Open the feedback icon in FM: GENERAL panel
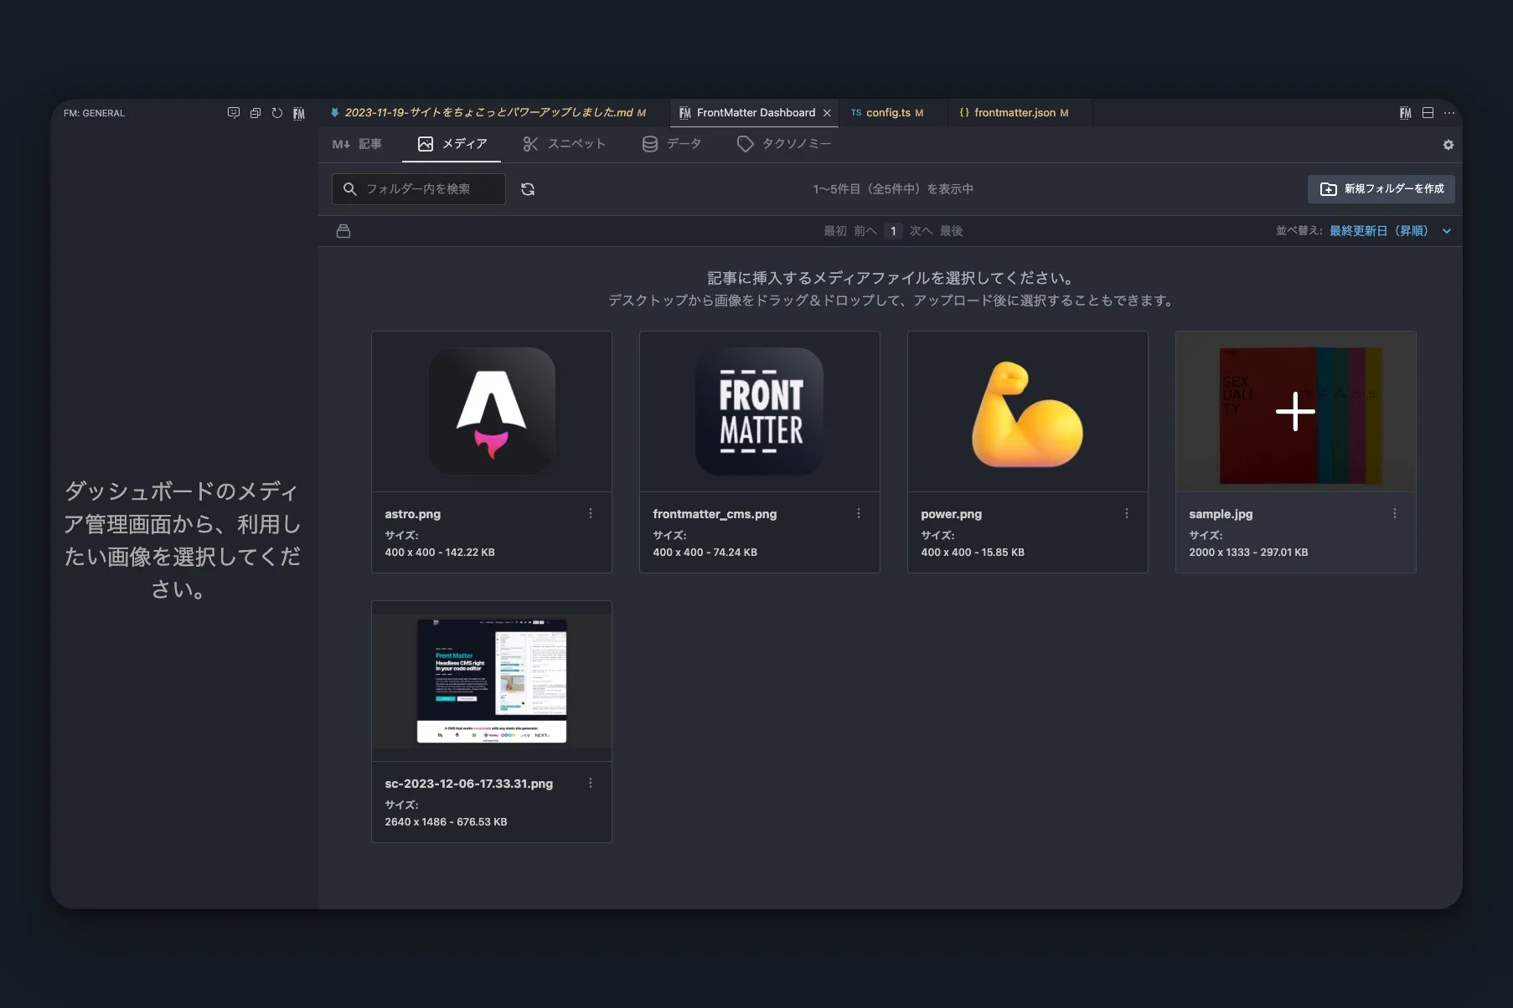Screen dimensions: 1513x1008 [x=234, y=113]
